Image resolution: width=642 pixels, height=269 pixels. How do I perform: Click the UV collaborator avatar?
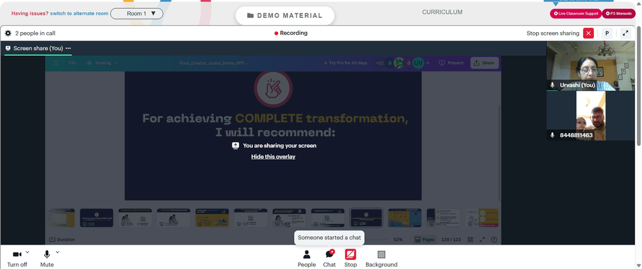(x=418, y=63)
